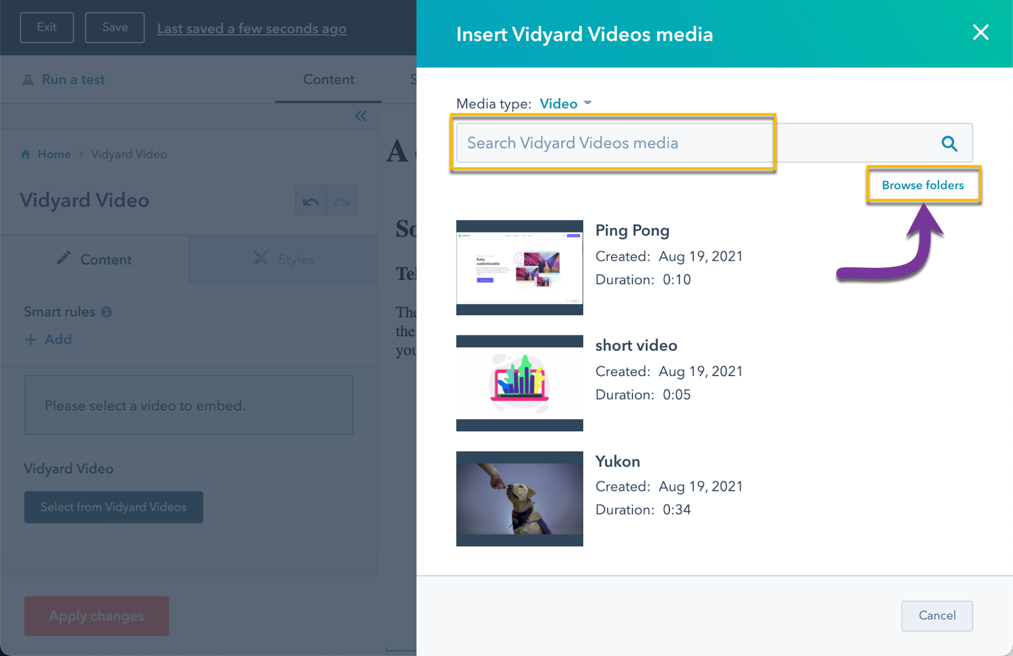
Task: Click the Smart rules info icon
Action: [106, 312]
